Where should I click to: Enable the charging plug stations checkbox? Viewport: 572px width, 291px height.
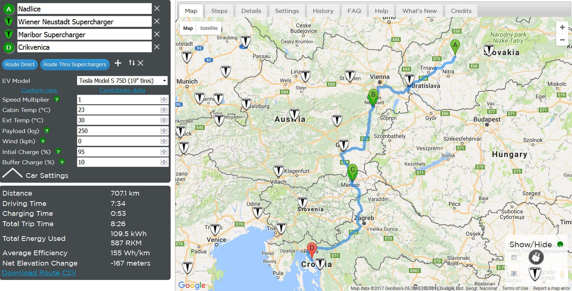(x=514, y=257)
